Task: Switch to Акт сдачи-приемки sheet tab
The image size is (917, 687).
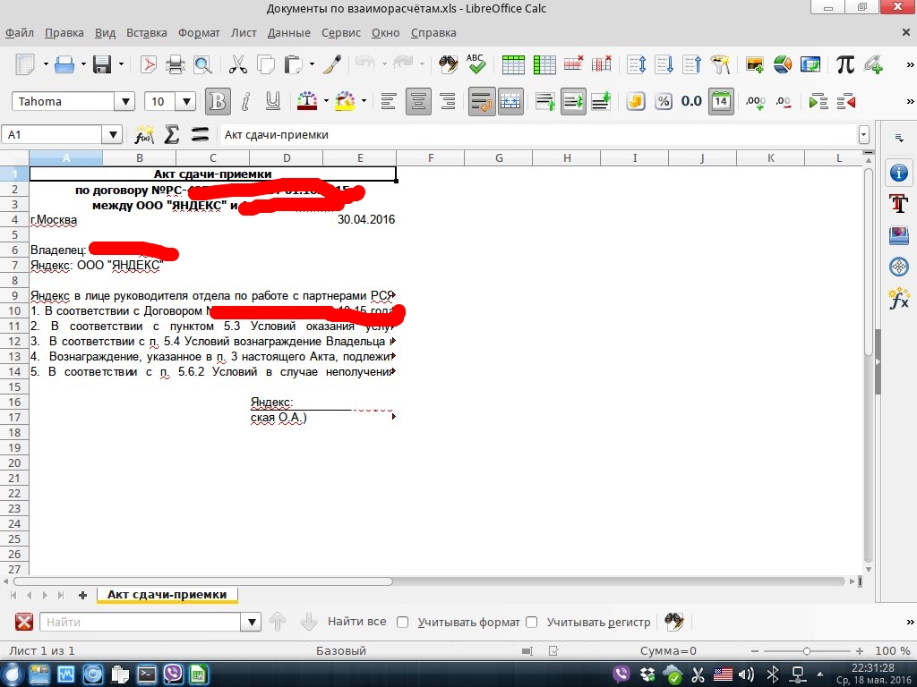Action: [x=167, y=595]
